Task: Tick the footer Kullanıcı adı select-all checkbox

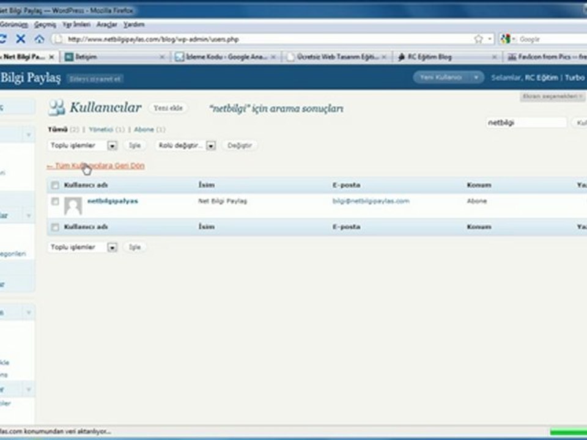Action: point(55,227)
